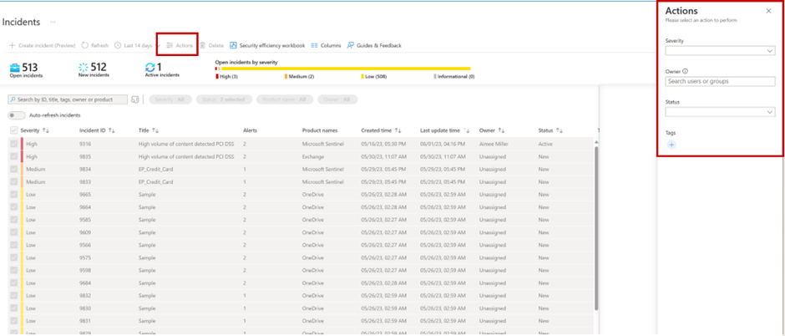785x336 pixels.
Task: Click the Refresh icon in toolbar
Action: coord(84,46)
